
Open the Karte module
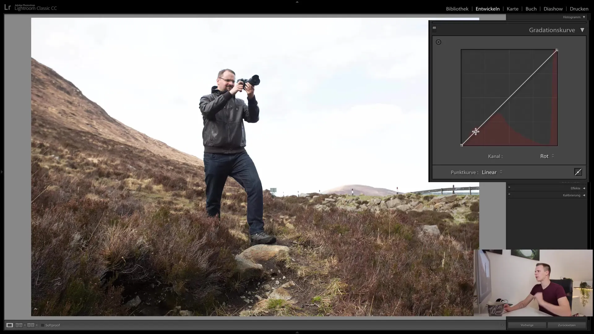click(x=512, y=9)
